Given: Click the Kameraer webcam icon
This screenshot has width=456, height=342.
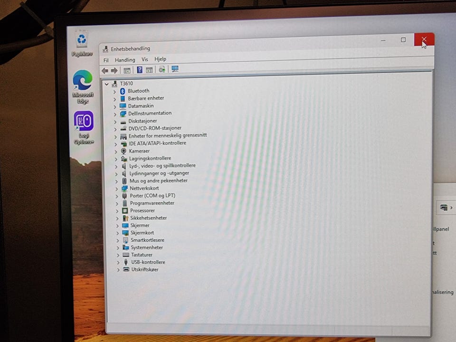Looking at the screenshot, I should (x=123, y=151).
